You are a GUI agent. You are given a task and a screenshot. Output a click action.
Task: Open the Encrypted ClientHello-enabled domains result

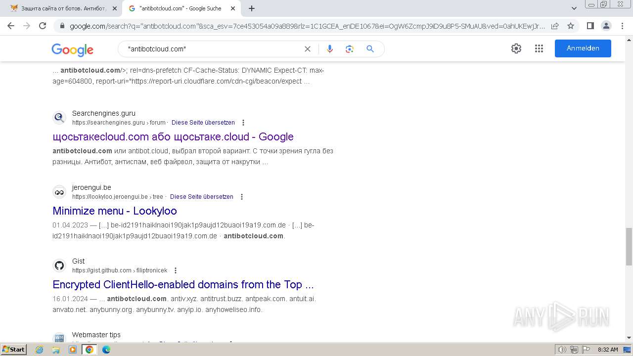tap(183, 284)
